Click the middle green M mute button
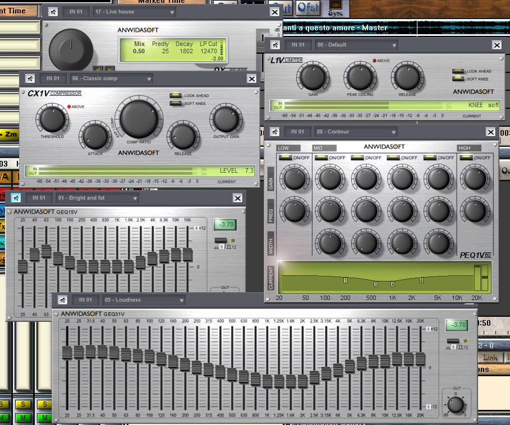Image resolution: width=510 pixels, height=425 pixels. pyautogui.click(x=23, y=418)
